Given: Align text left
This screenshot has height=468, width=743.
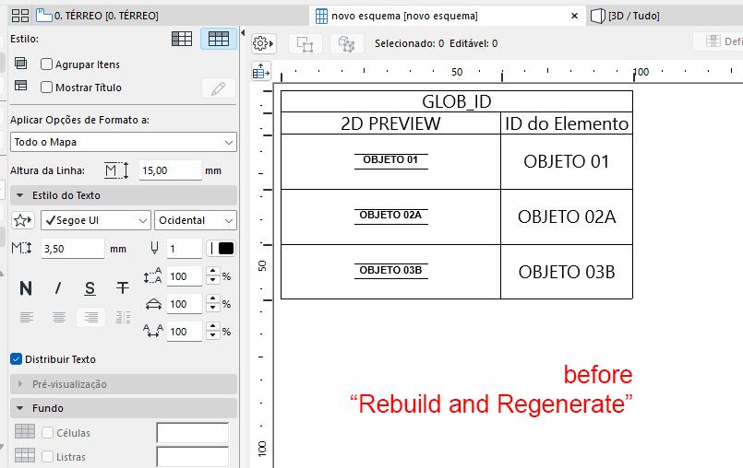Looking at the screenshot, I should tap(27, 317).
